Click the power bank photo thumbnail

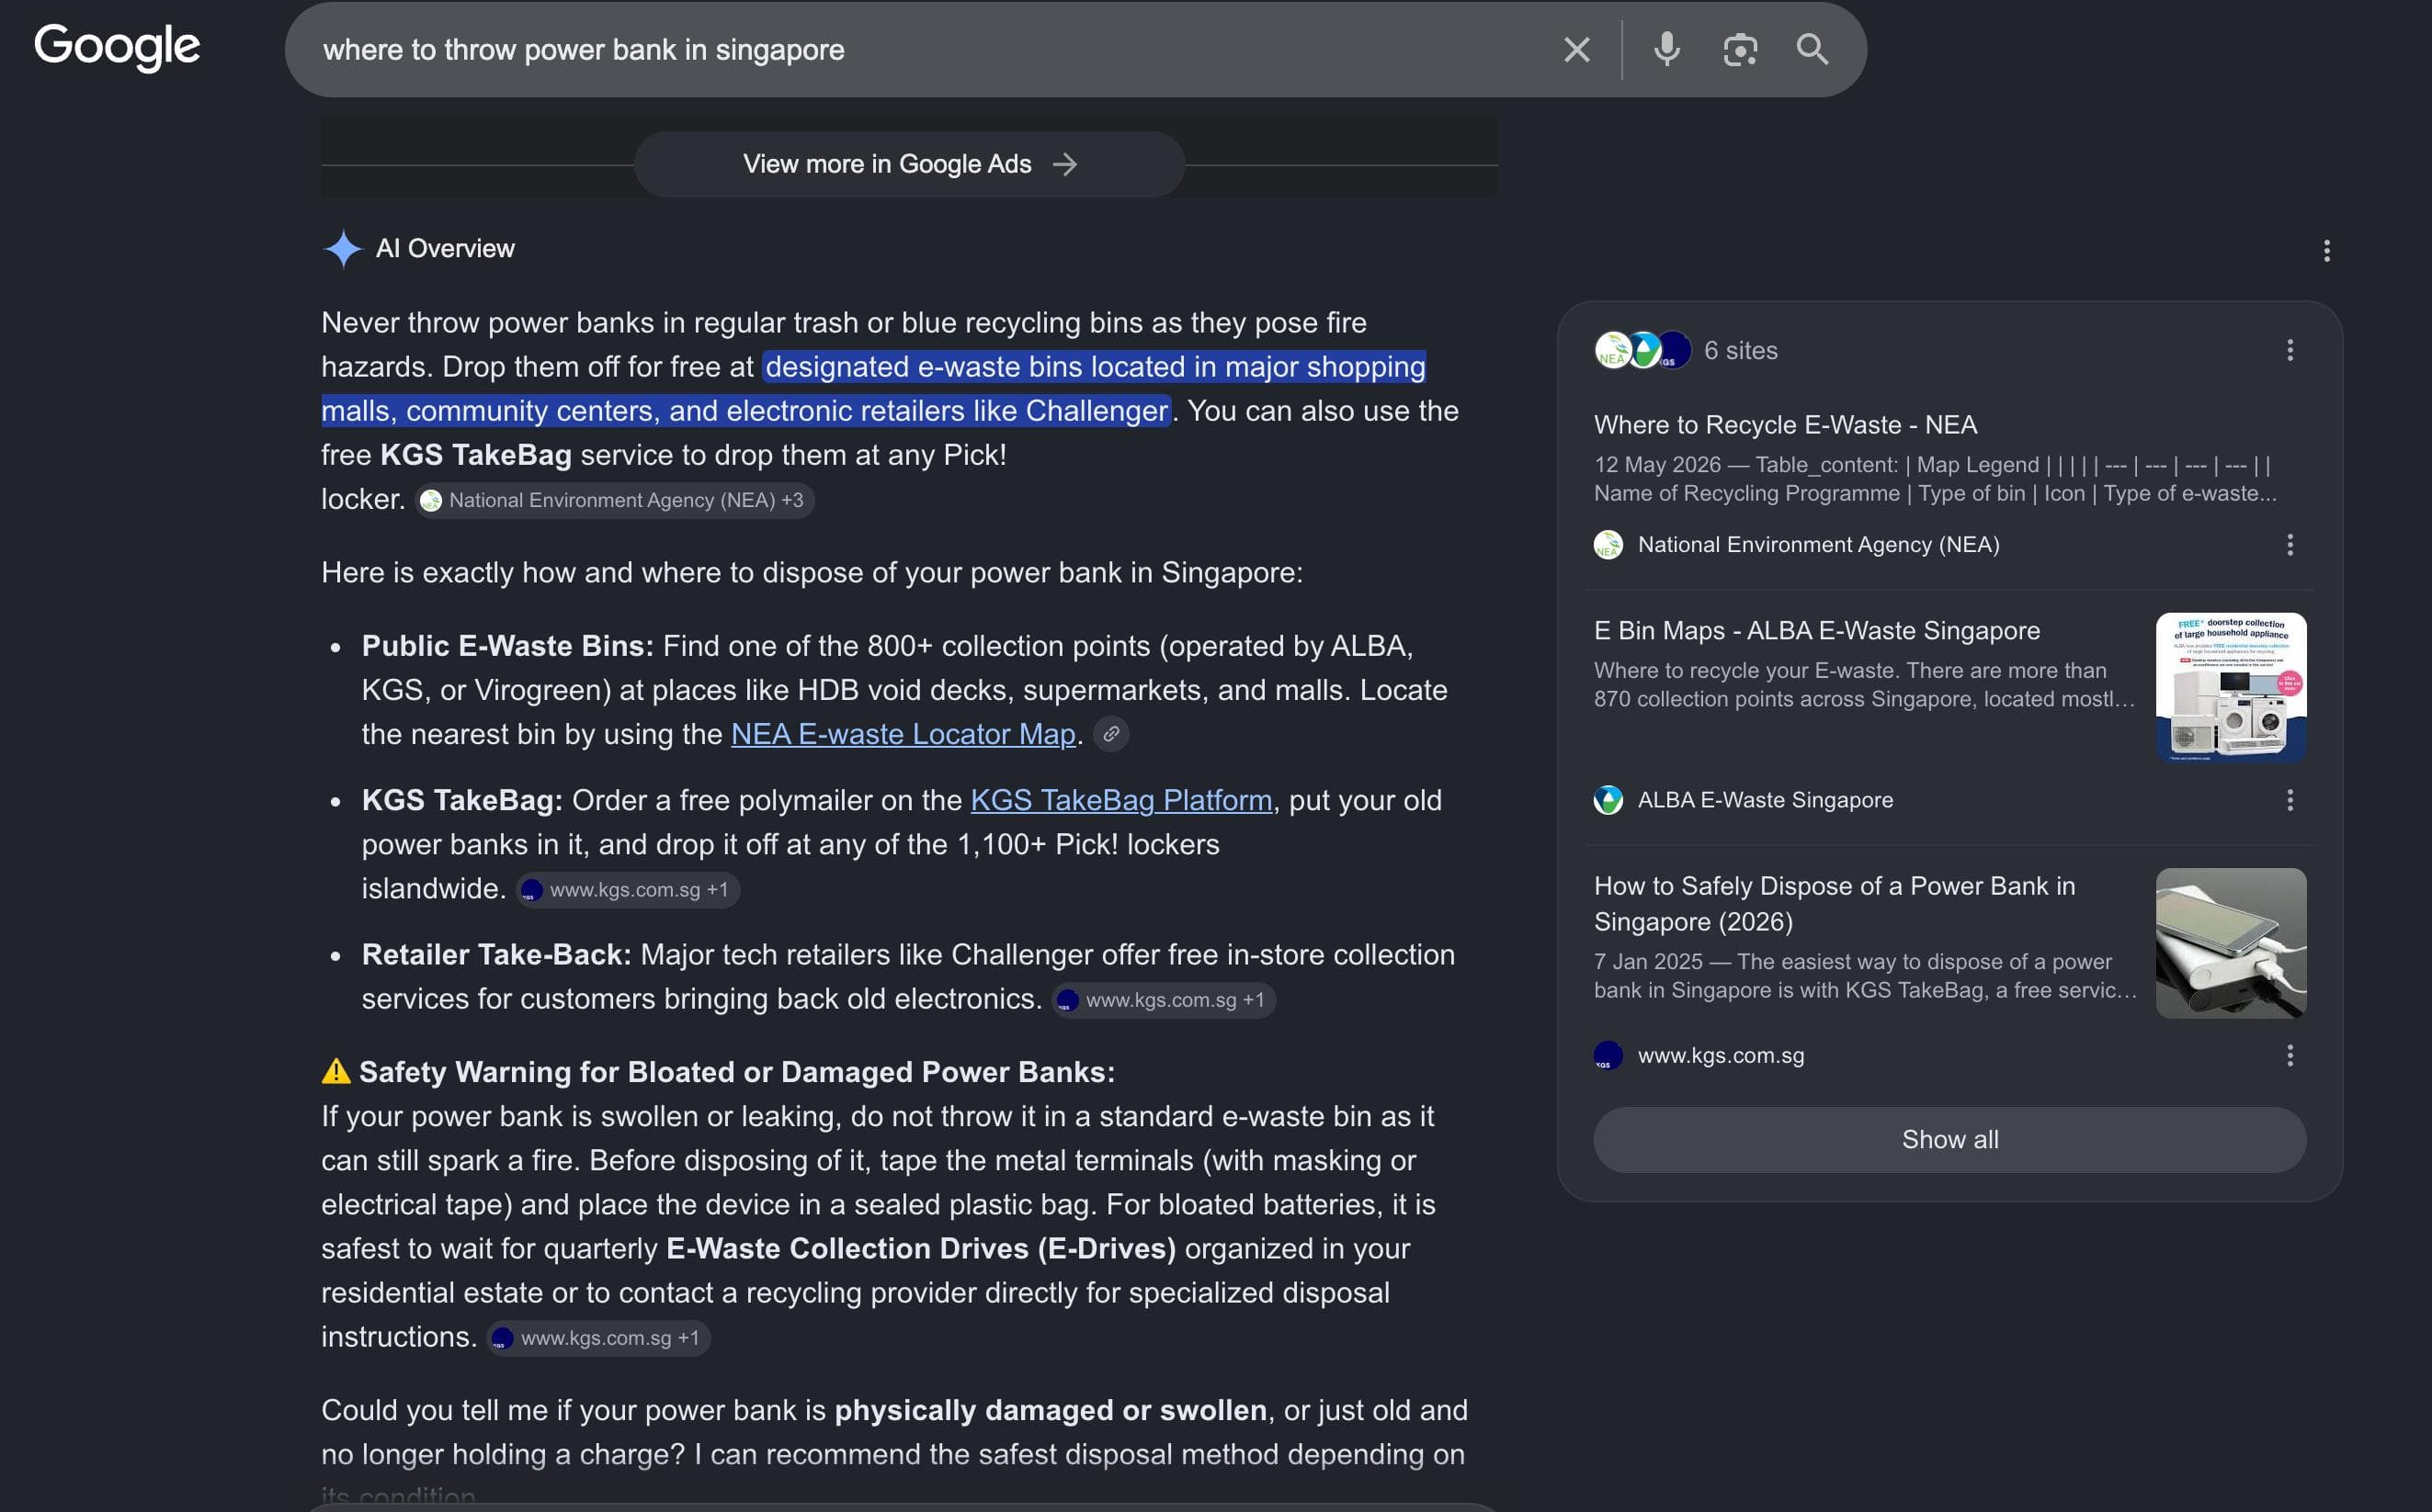[x=2231, y=943]
